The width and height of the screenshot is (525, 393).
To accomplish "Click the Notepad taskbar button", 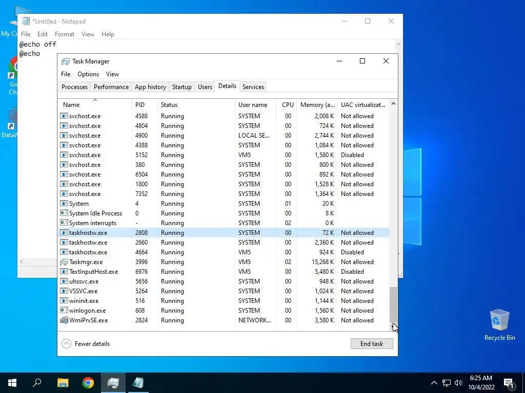I will [x=138, y=383].
